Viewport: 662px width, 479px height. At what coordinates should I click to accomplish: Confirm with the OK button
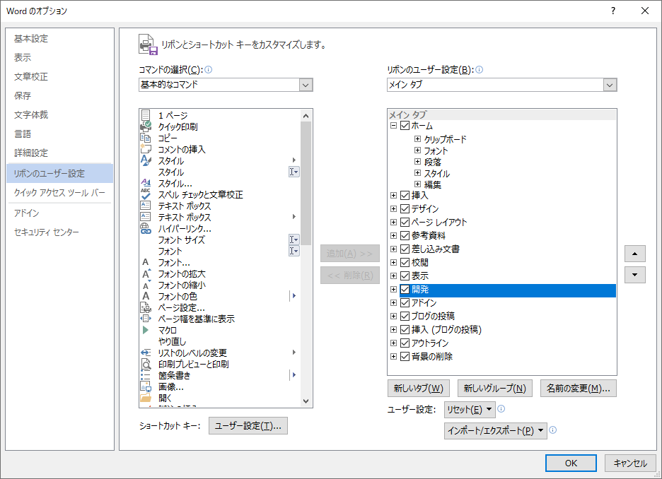point(571,463)
